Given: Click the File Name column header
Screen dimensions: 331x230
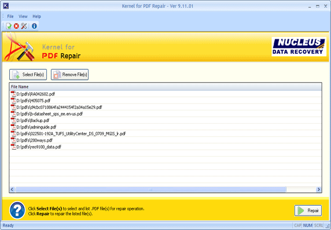Looking at the screenshot, I should [165, 87].
